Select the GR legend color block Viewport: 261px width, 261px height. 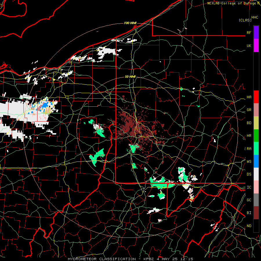[x=256, y=110]
